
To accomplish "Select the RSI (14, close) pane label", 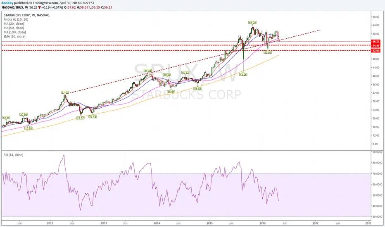I will [x=13, y=155].
